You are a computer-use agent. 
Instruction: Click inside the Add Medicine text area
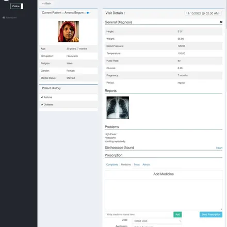pos(164,194)
